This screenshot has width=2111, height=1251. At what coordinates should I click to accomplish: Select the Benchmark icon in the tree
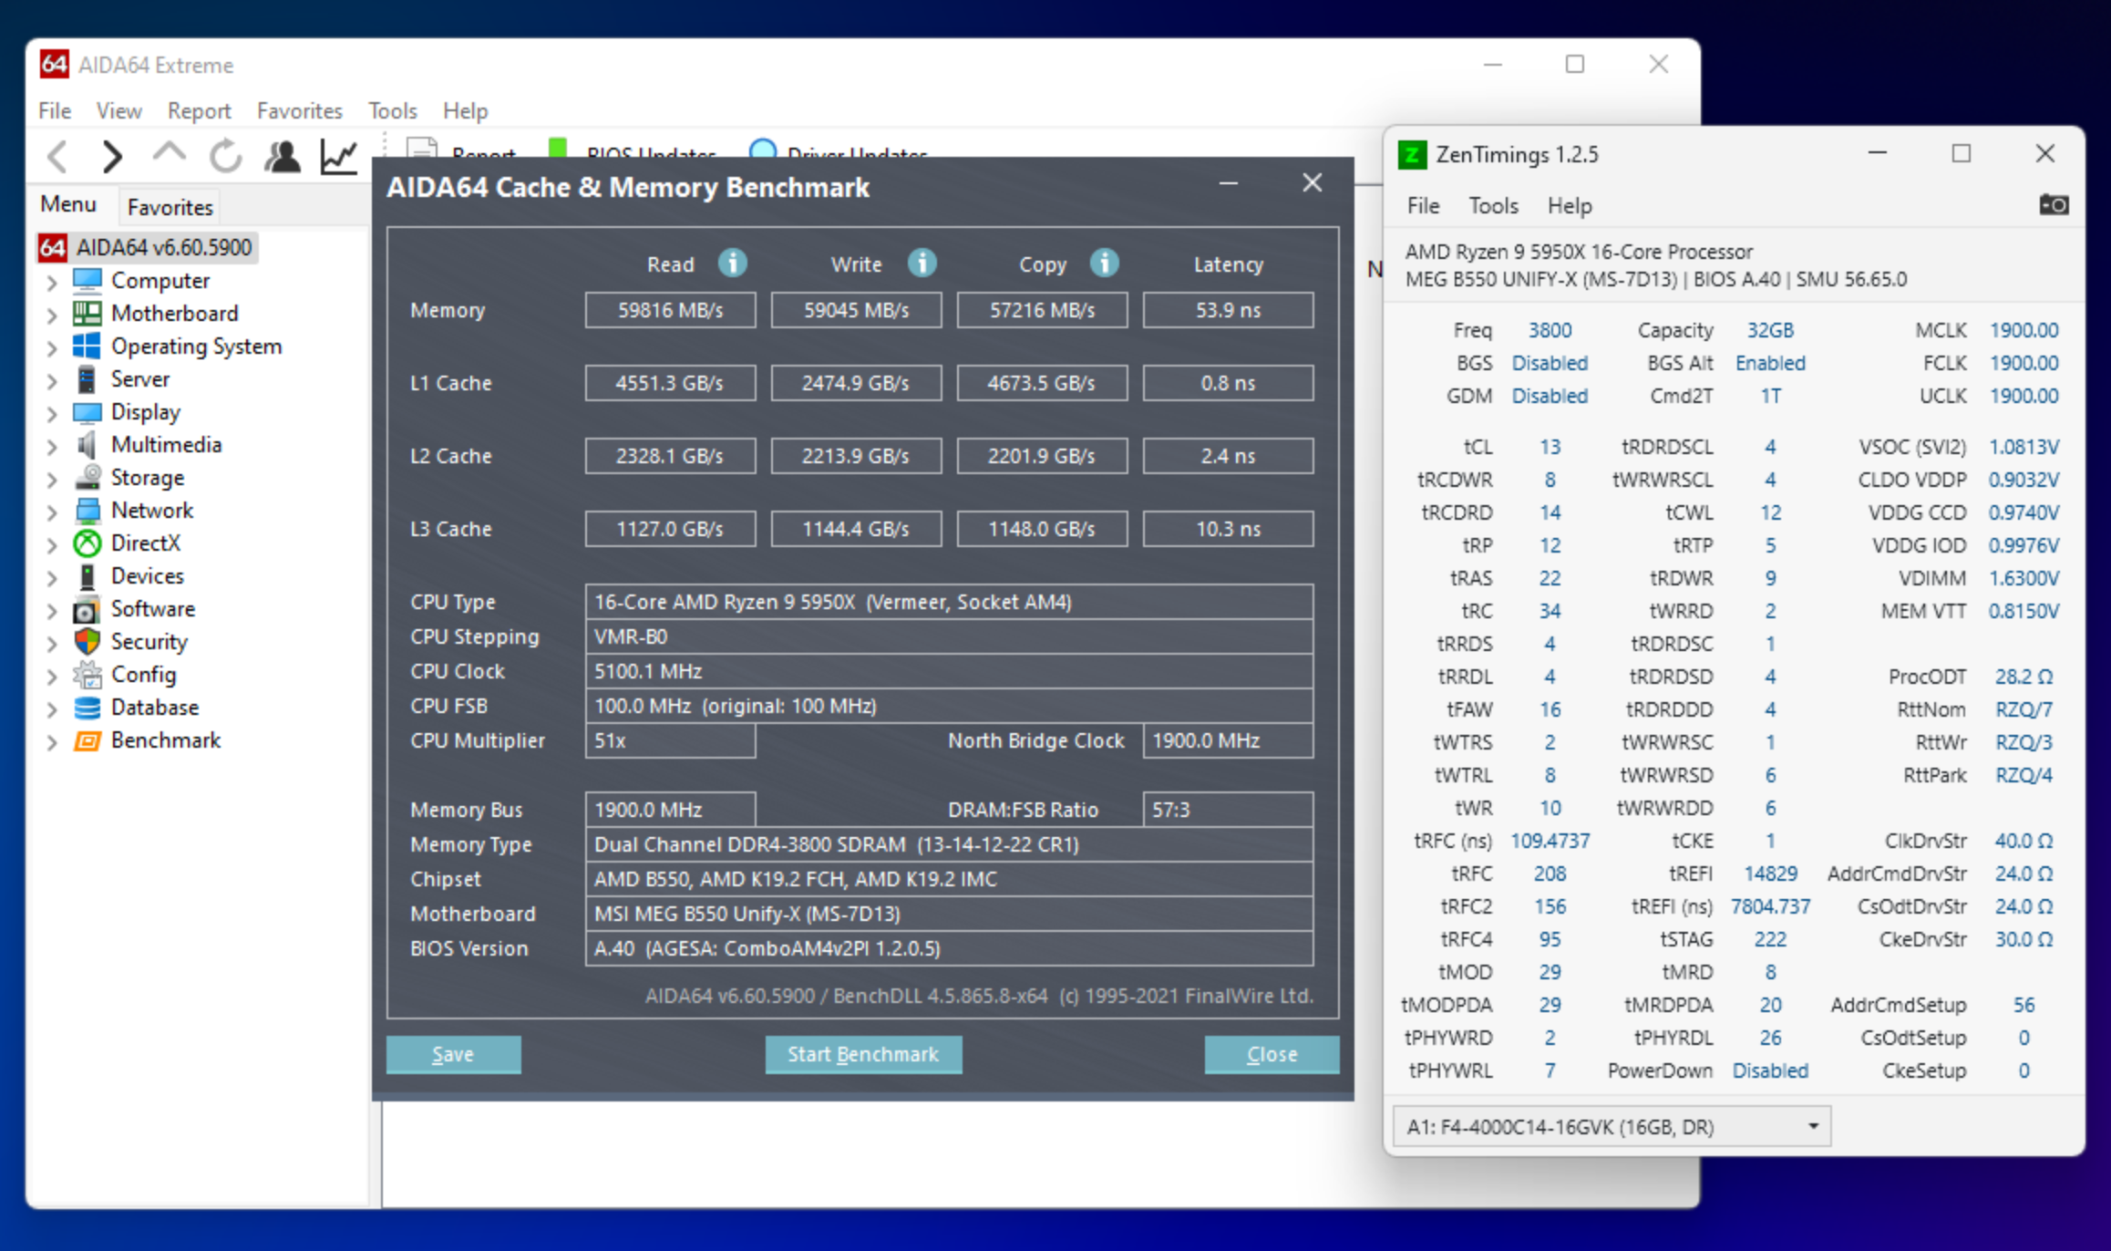click(x=88, y=740)
